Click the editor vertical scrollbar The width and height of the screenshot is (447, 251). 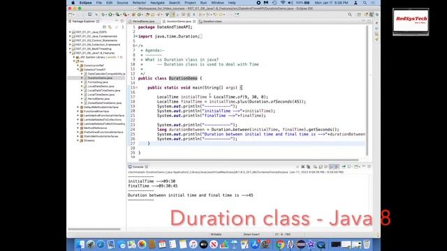click(367, 91)
